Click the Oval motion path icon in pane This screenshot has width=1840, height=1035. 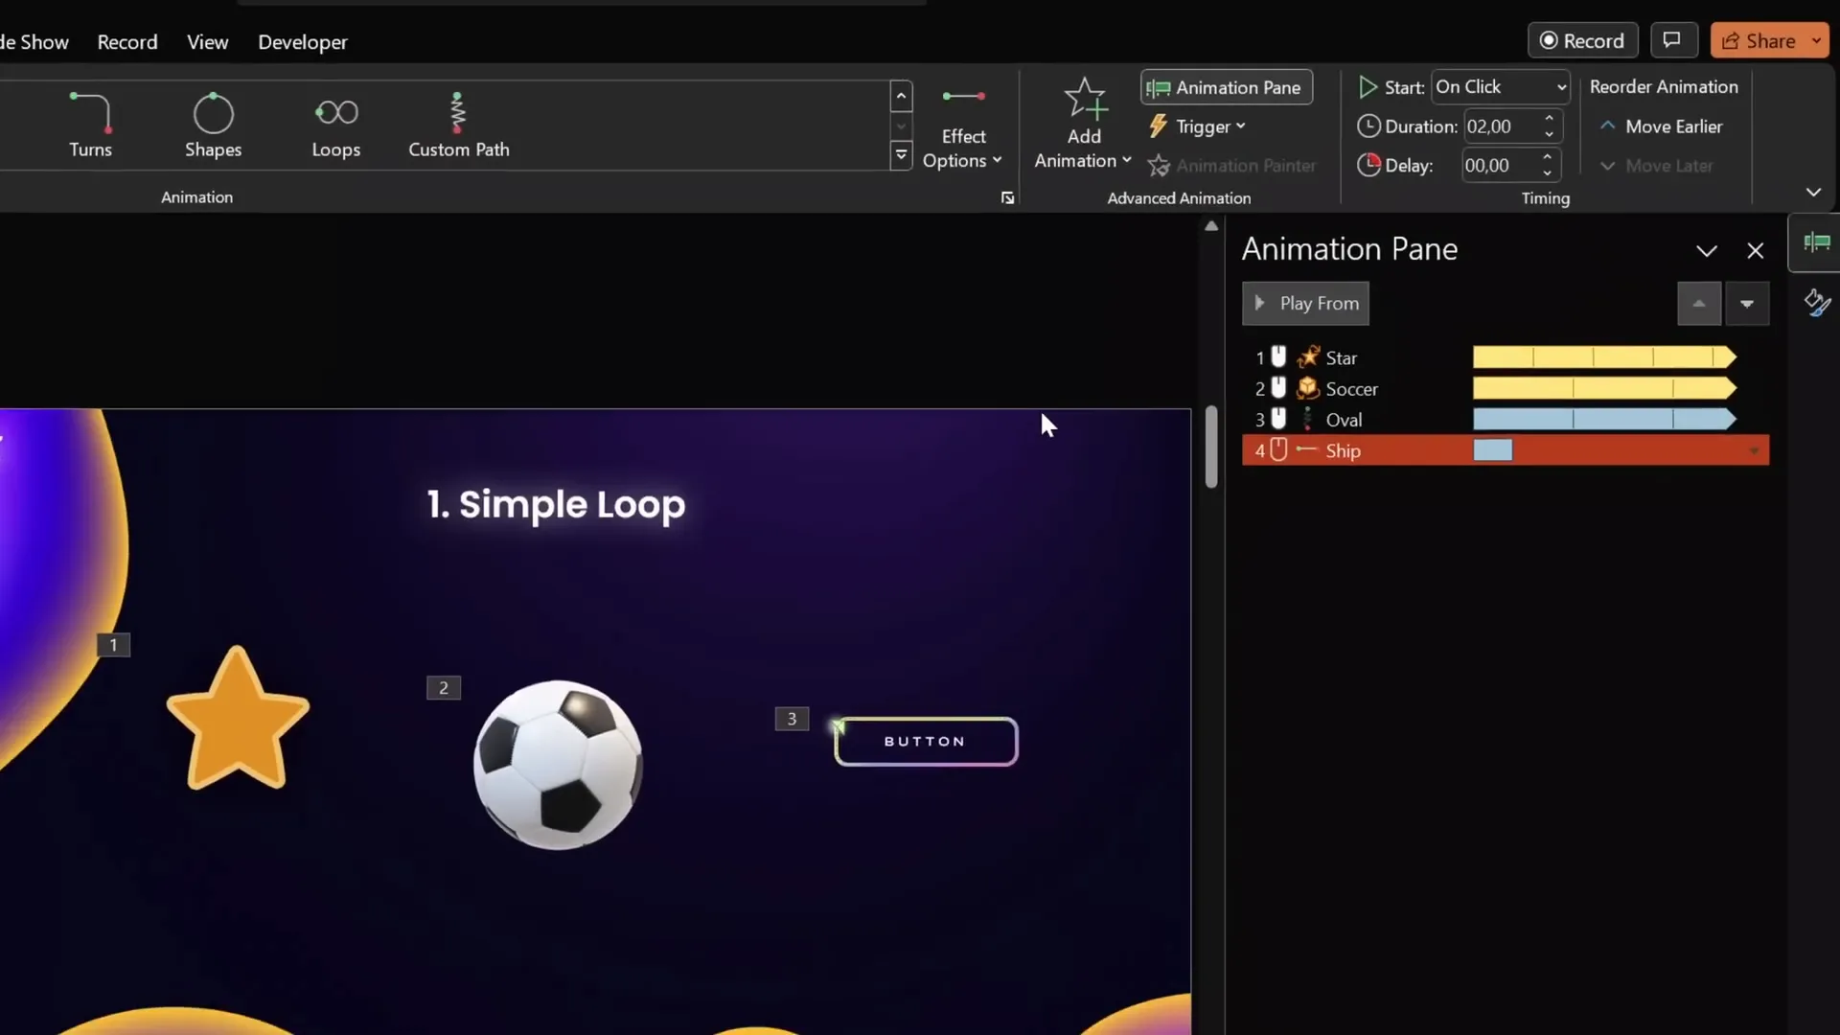pos(1308,419)
